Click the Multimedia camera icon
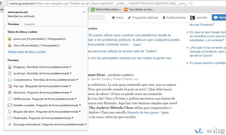226x135 pixels. coord(10,118)
